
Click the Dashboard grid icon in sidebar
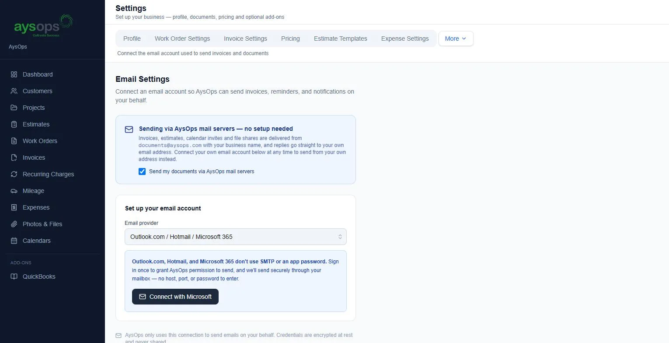click(x=14, y=74)
